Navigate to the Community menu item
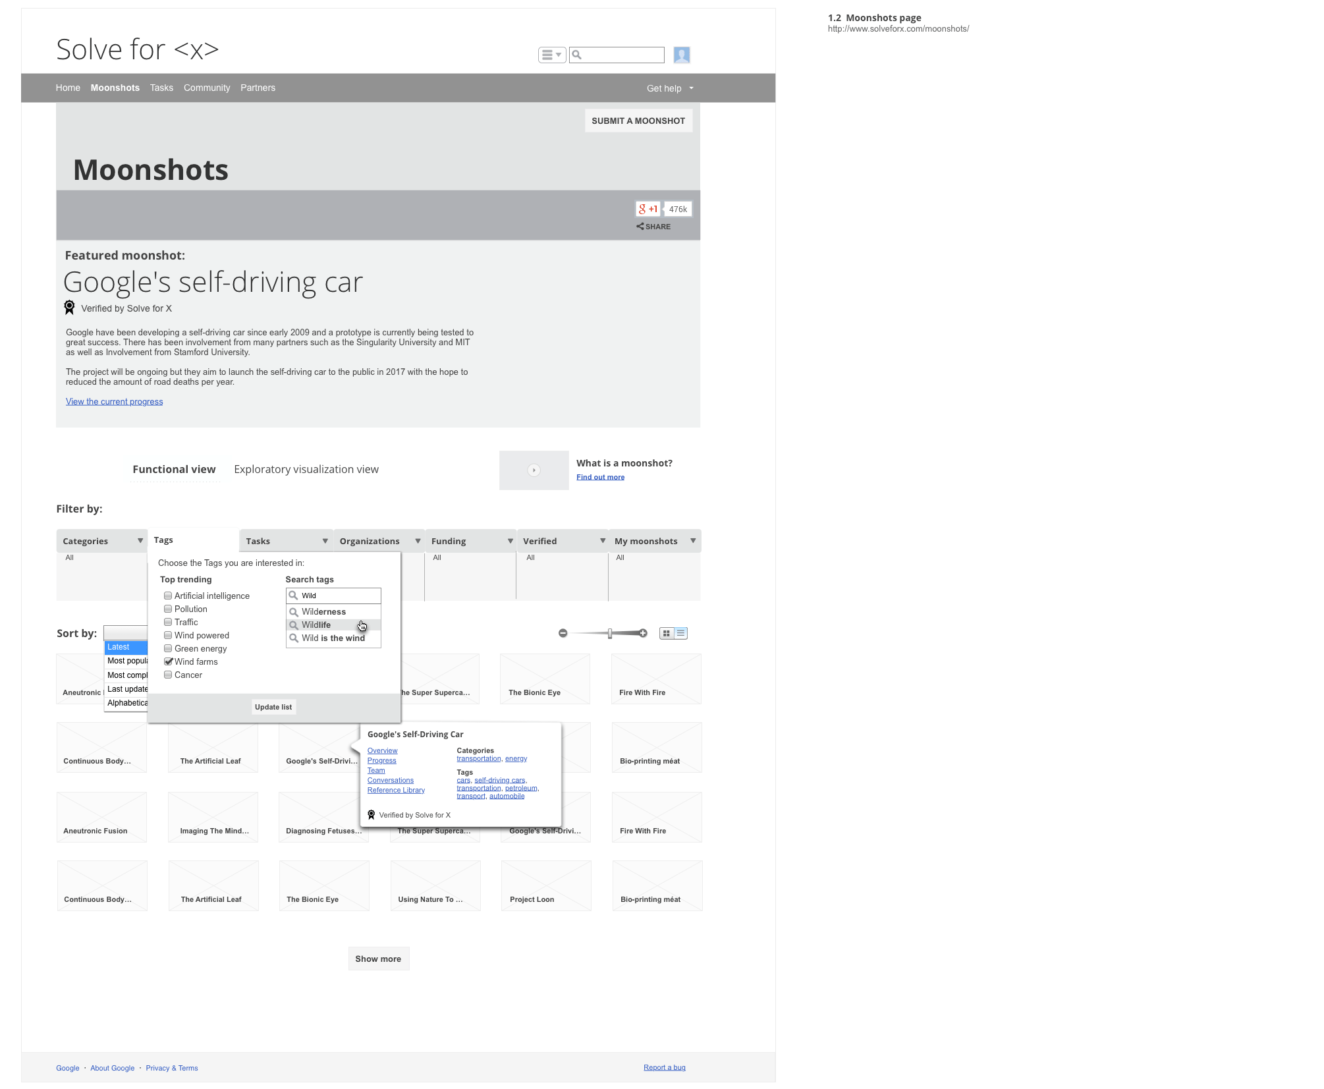 (x=206, y=88)
